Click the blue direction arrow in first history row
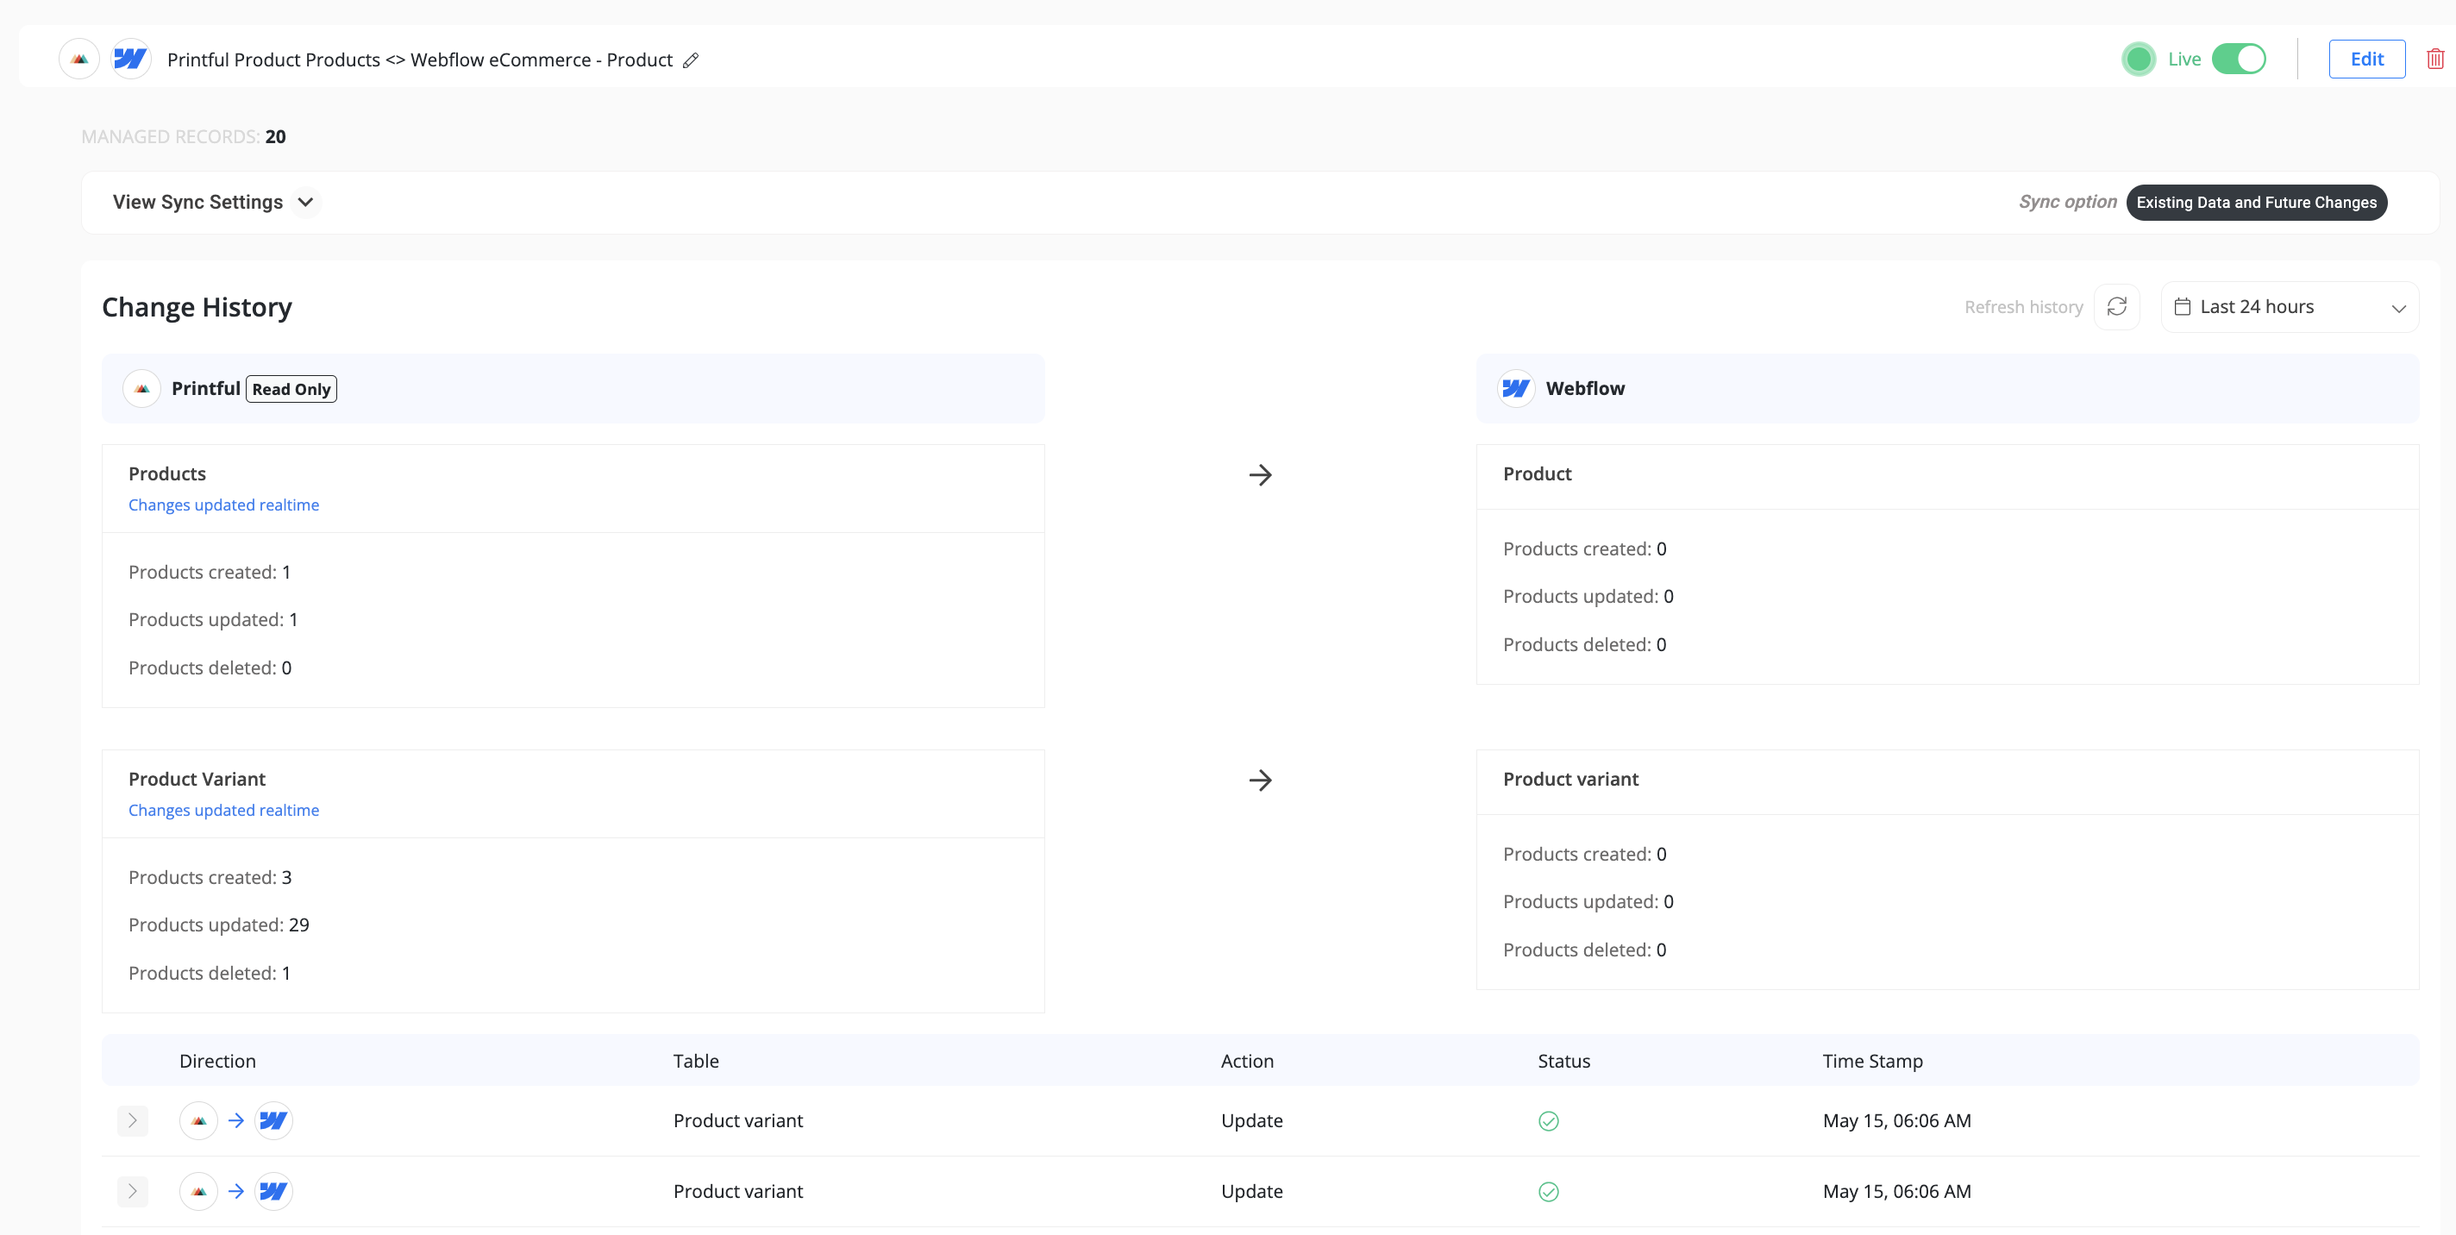Screen dimensions: 2456x1235 [236, 1120]
